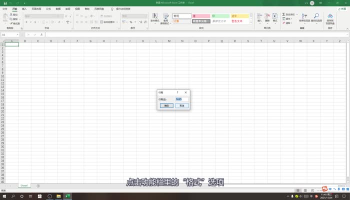Open Format as Table (套用表格格式) menu
Image resolution: width=350 pixels, height=200 pixels.
click(165, 19)
